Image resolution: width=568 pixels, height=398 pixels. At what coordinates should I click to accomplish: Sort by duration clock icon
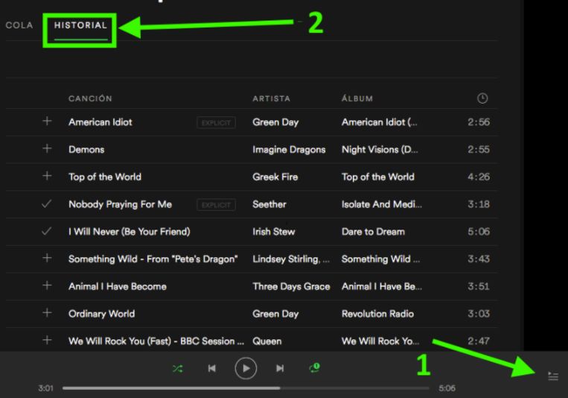(x=482, y=98)
